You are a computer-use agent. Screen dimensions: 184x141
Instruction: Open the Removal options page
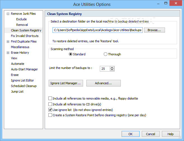pyautogui.click(x=22, y=25)
